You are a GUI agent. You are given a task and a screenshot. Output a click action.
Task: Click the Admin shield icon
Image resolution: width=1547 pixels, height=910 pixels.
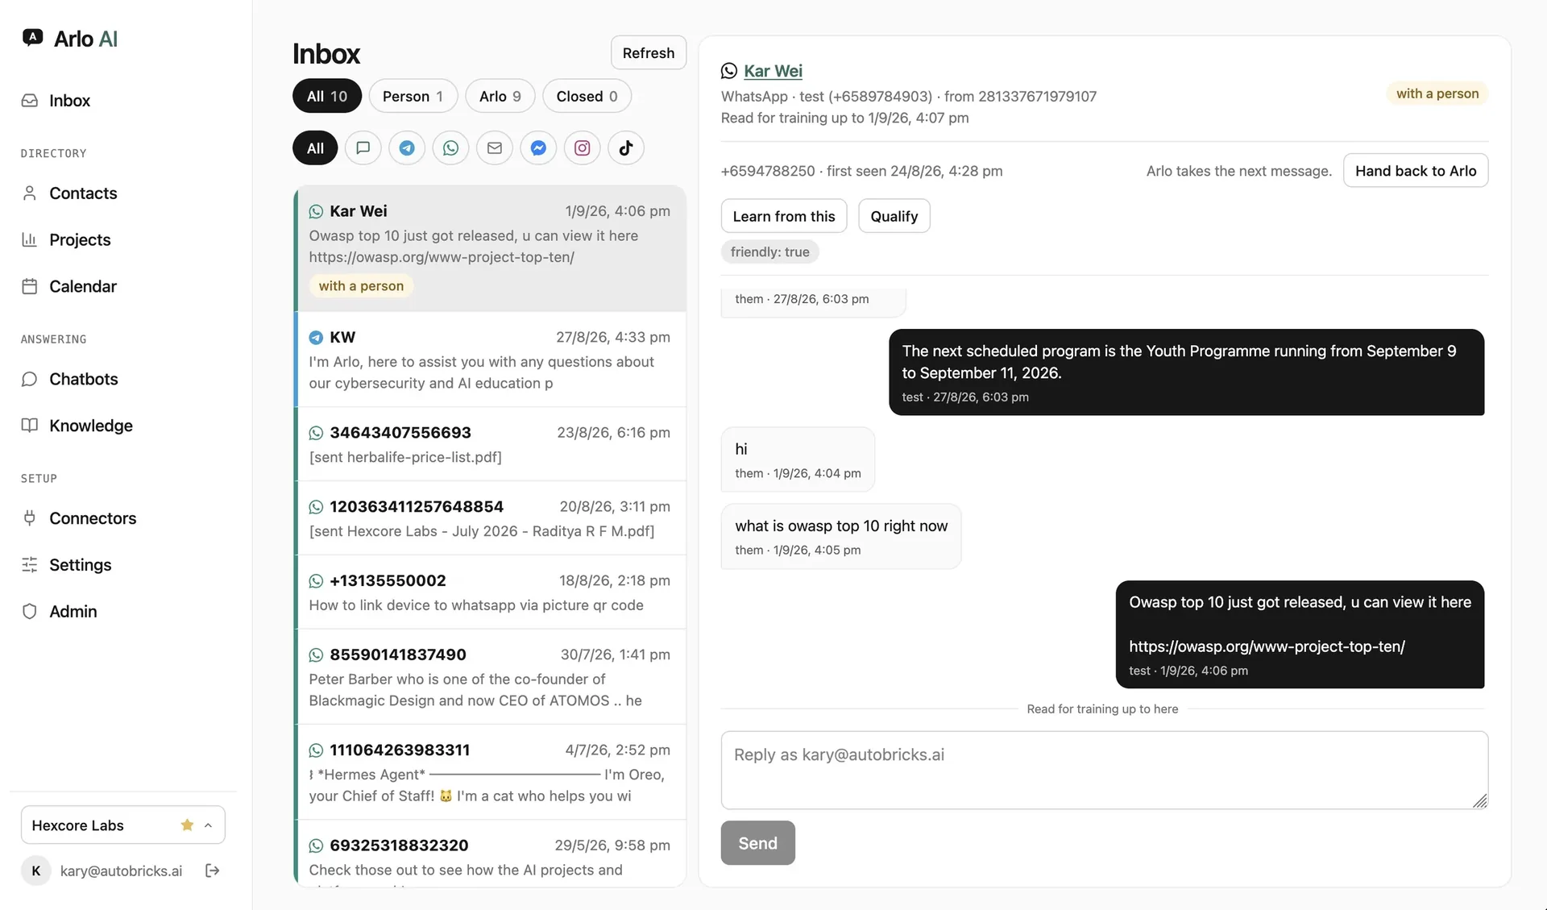(30, 612)
